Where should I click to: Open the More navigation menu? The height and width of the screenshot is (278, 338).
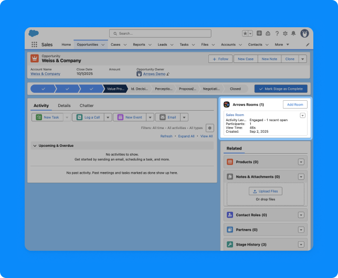tap(282, 45)
